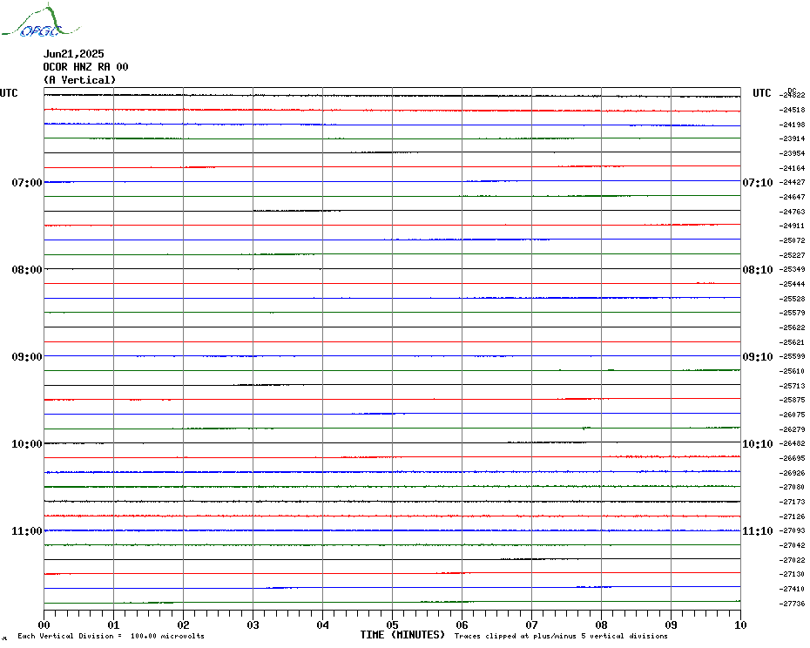
Task: Click the 11:10 end-time label
Action: click(758, 531)
